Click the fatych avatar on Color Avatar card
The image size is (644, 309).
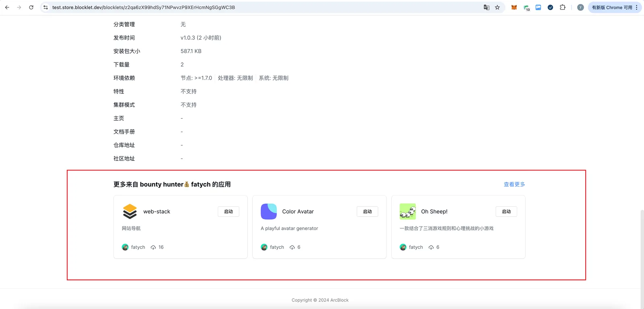pyautogui.click(x=264, y=247)
